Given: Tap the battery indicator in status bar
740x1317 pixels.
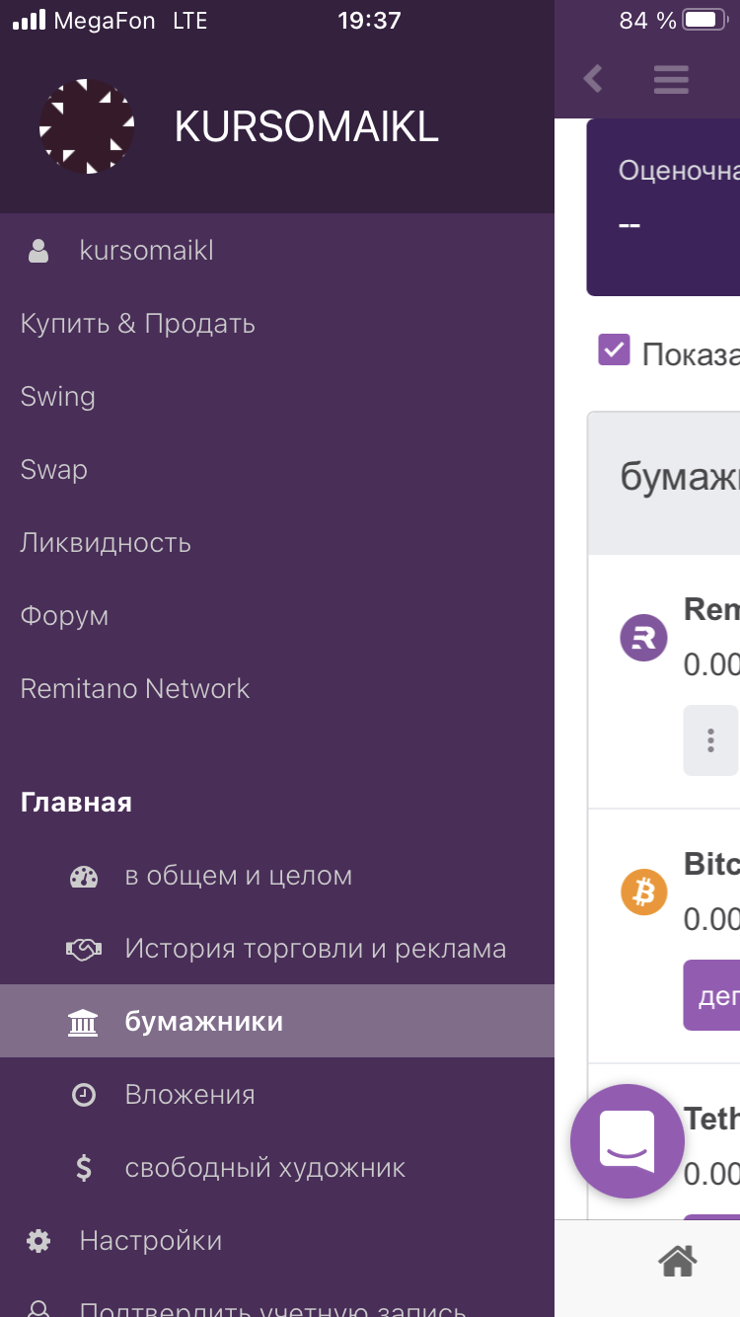Looking at the screenshot, I should click(x=704, y=20).
